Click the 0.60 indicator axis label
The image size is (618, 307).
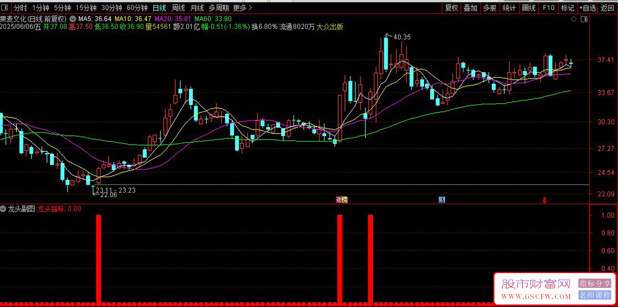pos(608,251)
